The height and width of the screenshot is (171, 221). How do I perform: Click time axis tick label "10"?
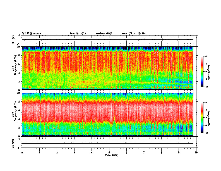pyautogui.click(x=196, y=153)
